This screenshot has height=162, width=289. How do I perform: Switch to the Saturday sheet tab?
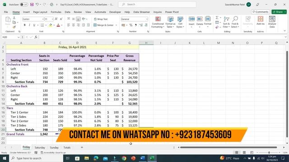[x=40, y=148]
